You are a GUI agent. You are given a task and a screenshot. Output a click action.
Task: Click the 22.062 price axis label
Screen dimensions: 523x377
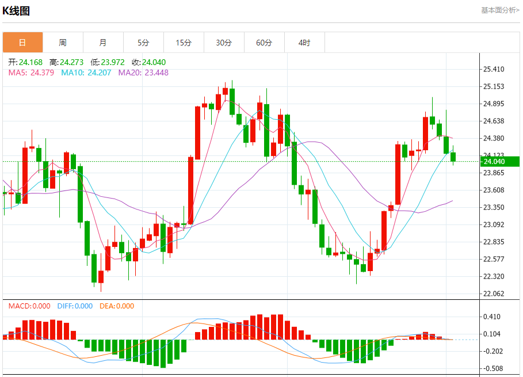(494, 294)
